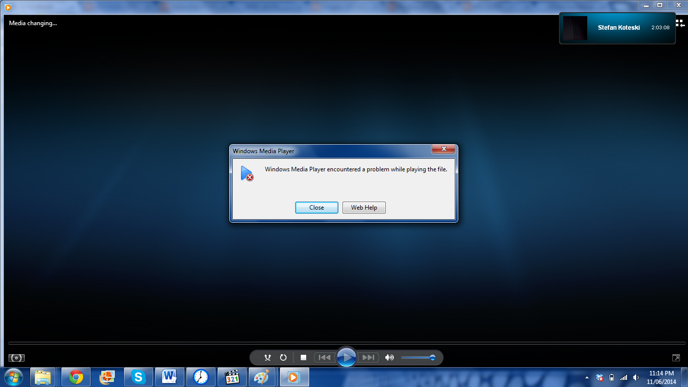
Task: Click the Windows Media Player taskbar button
Action: coord(294,377)
